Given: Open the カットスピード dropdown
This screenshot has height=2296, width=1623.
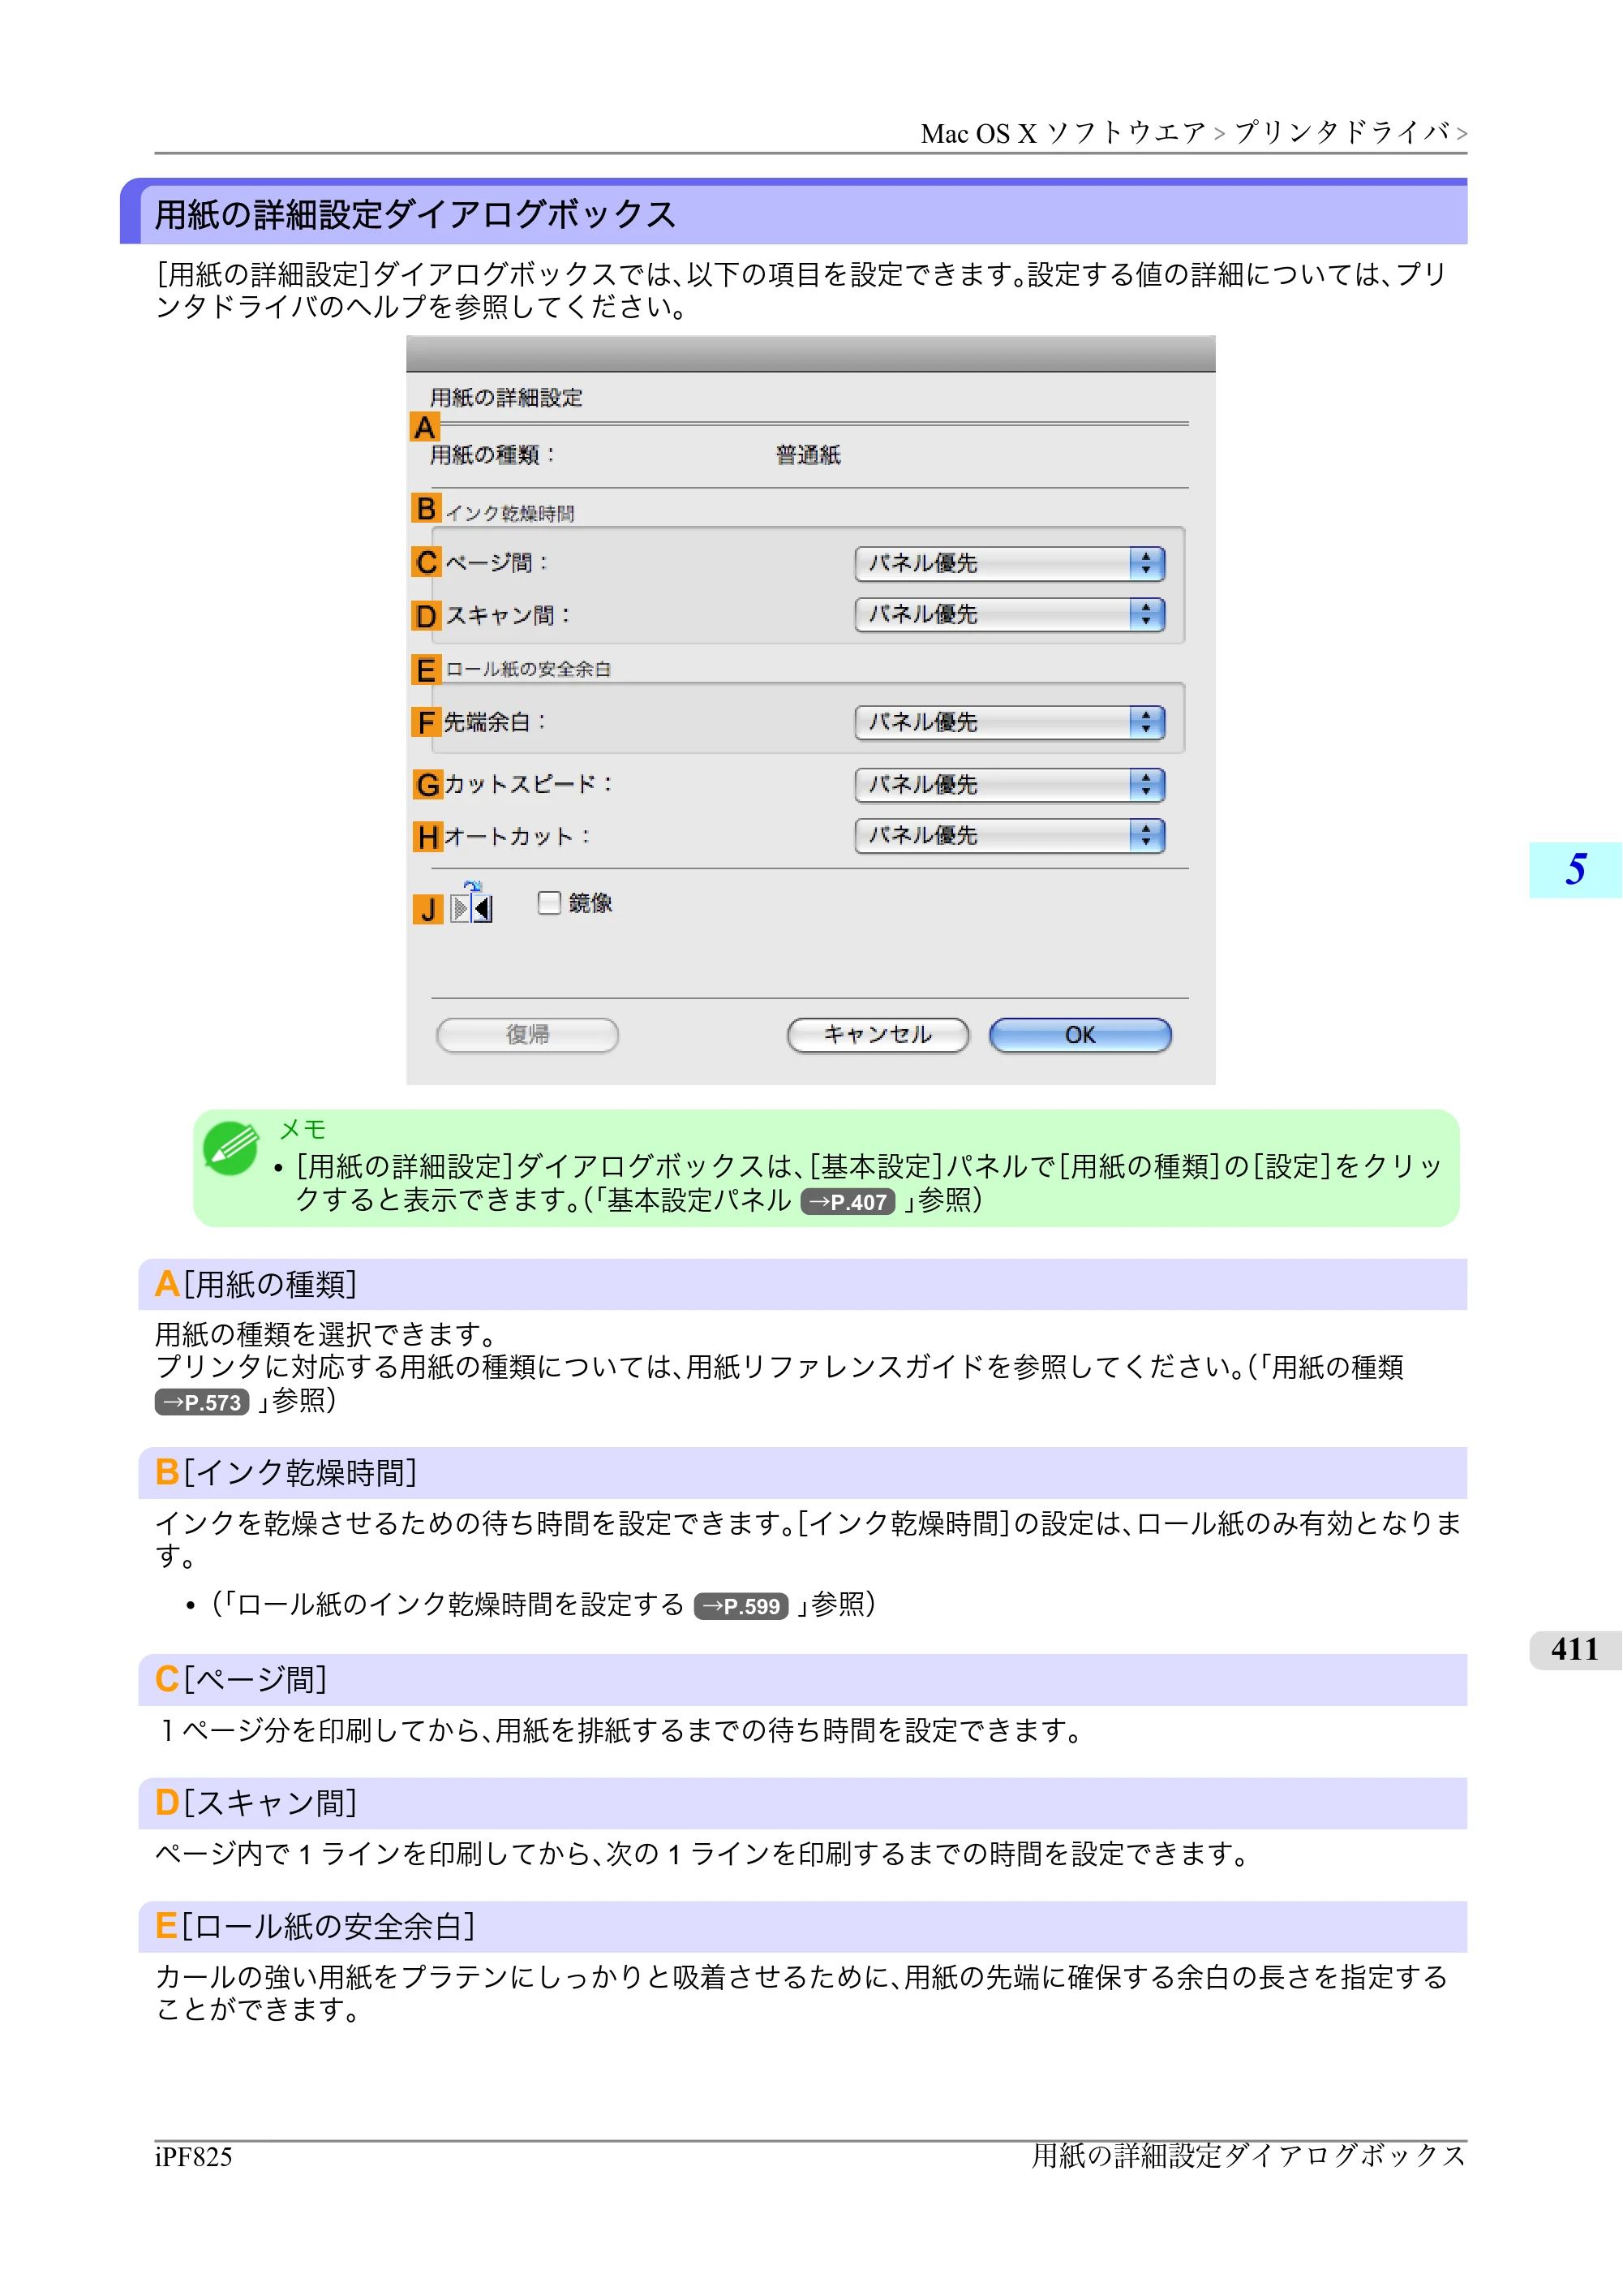Looking at the screenshot, I should click(x=1009, y=785).
